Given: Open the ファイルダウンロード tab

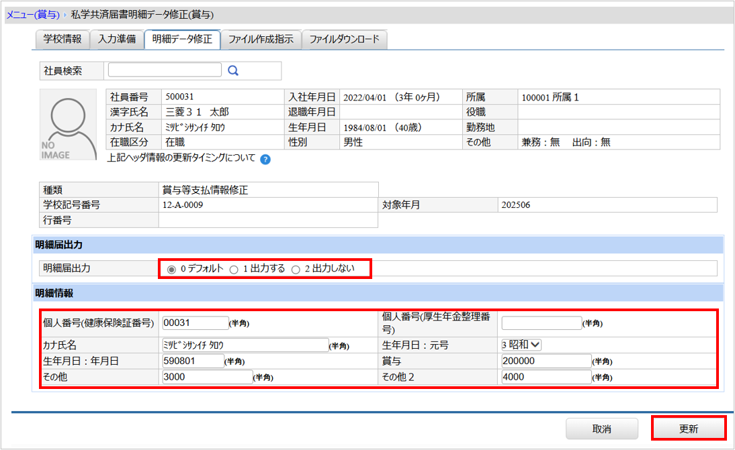Looking at the screenshot, I should [x=345, y=39].
